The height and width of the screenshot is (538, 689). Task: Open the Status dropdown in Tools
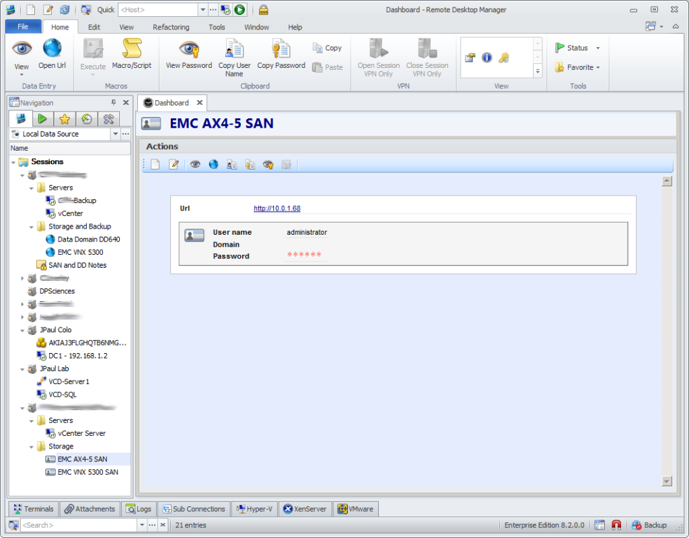point(577,48)
